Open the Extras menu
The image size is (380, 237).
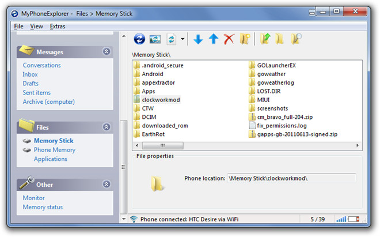click(58, 26)
